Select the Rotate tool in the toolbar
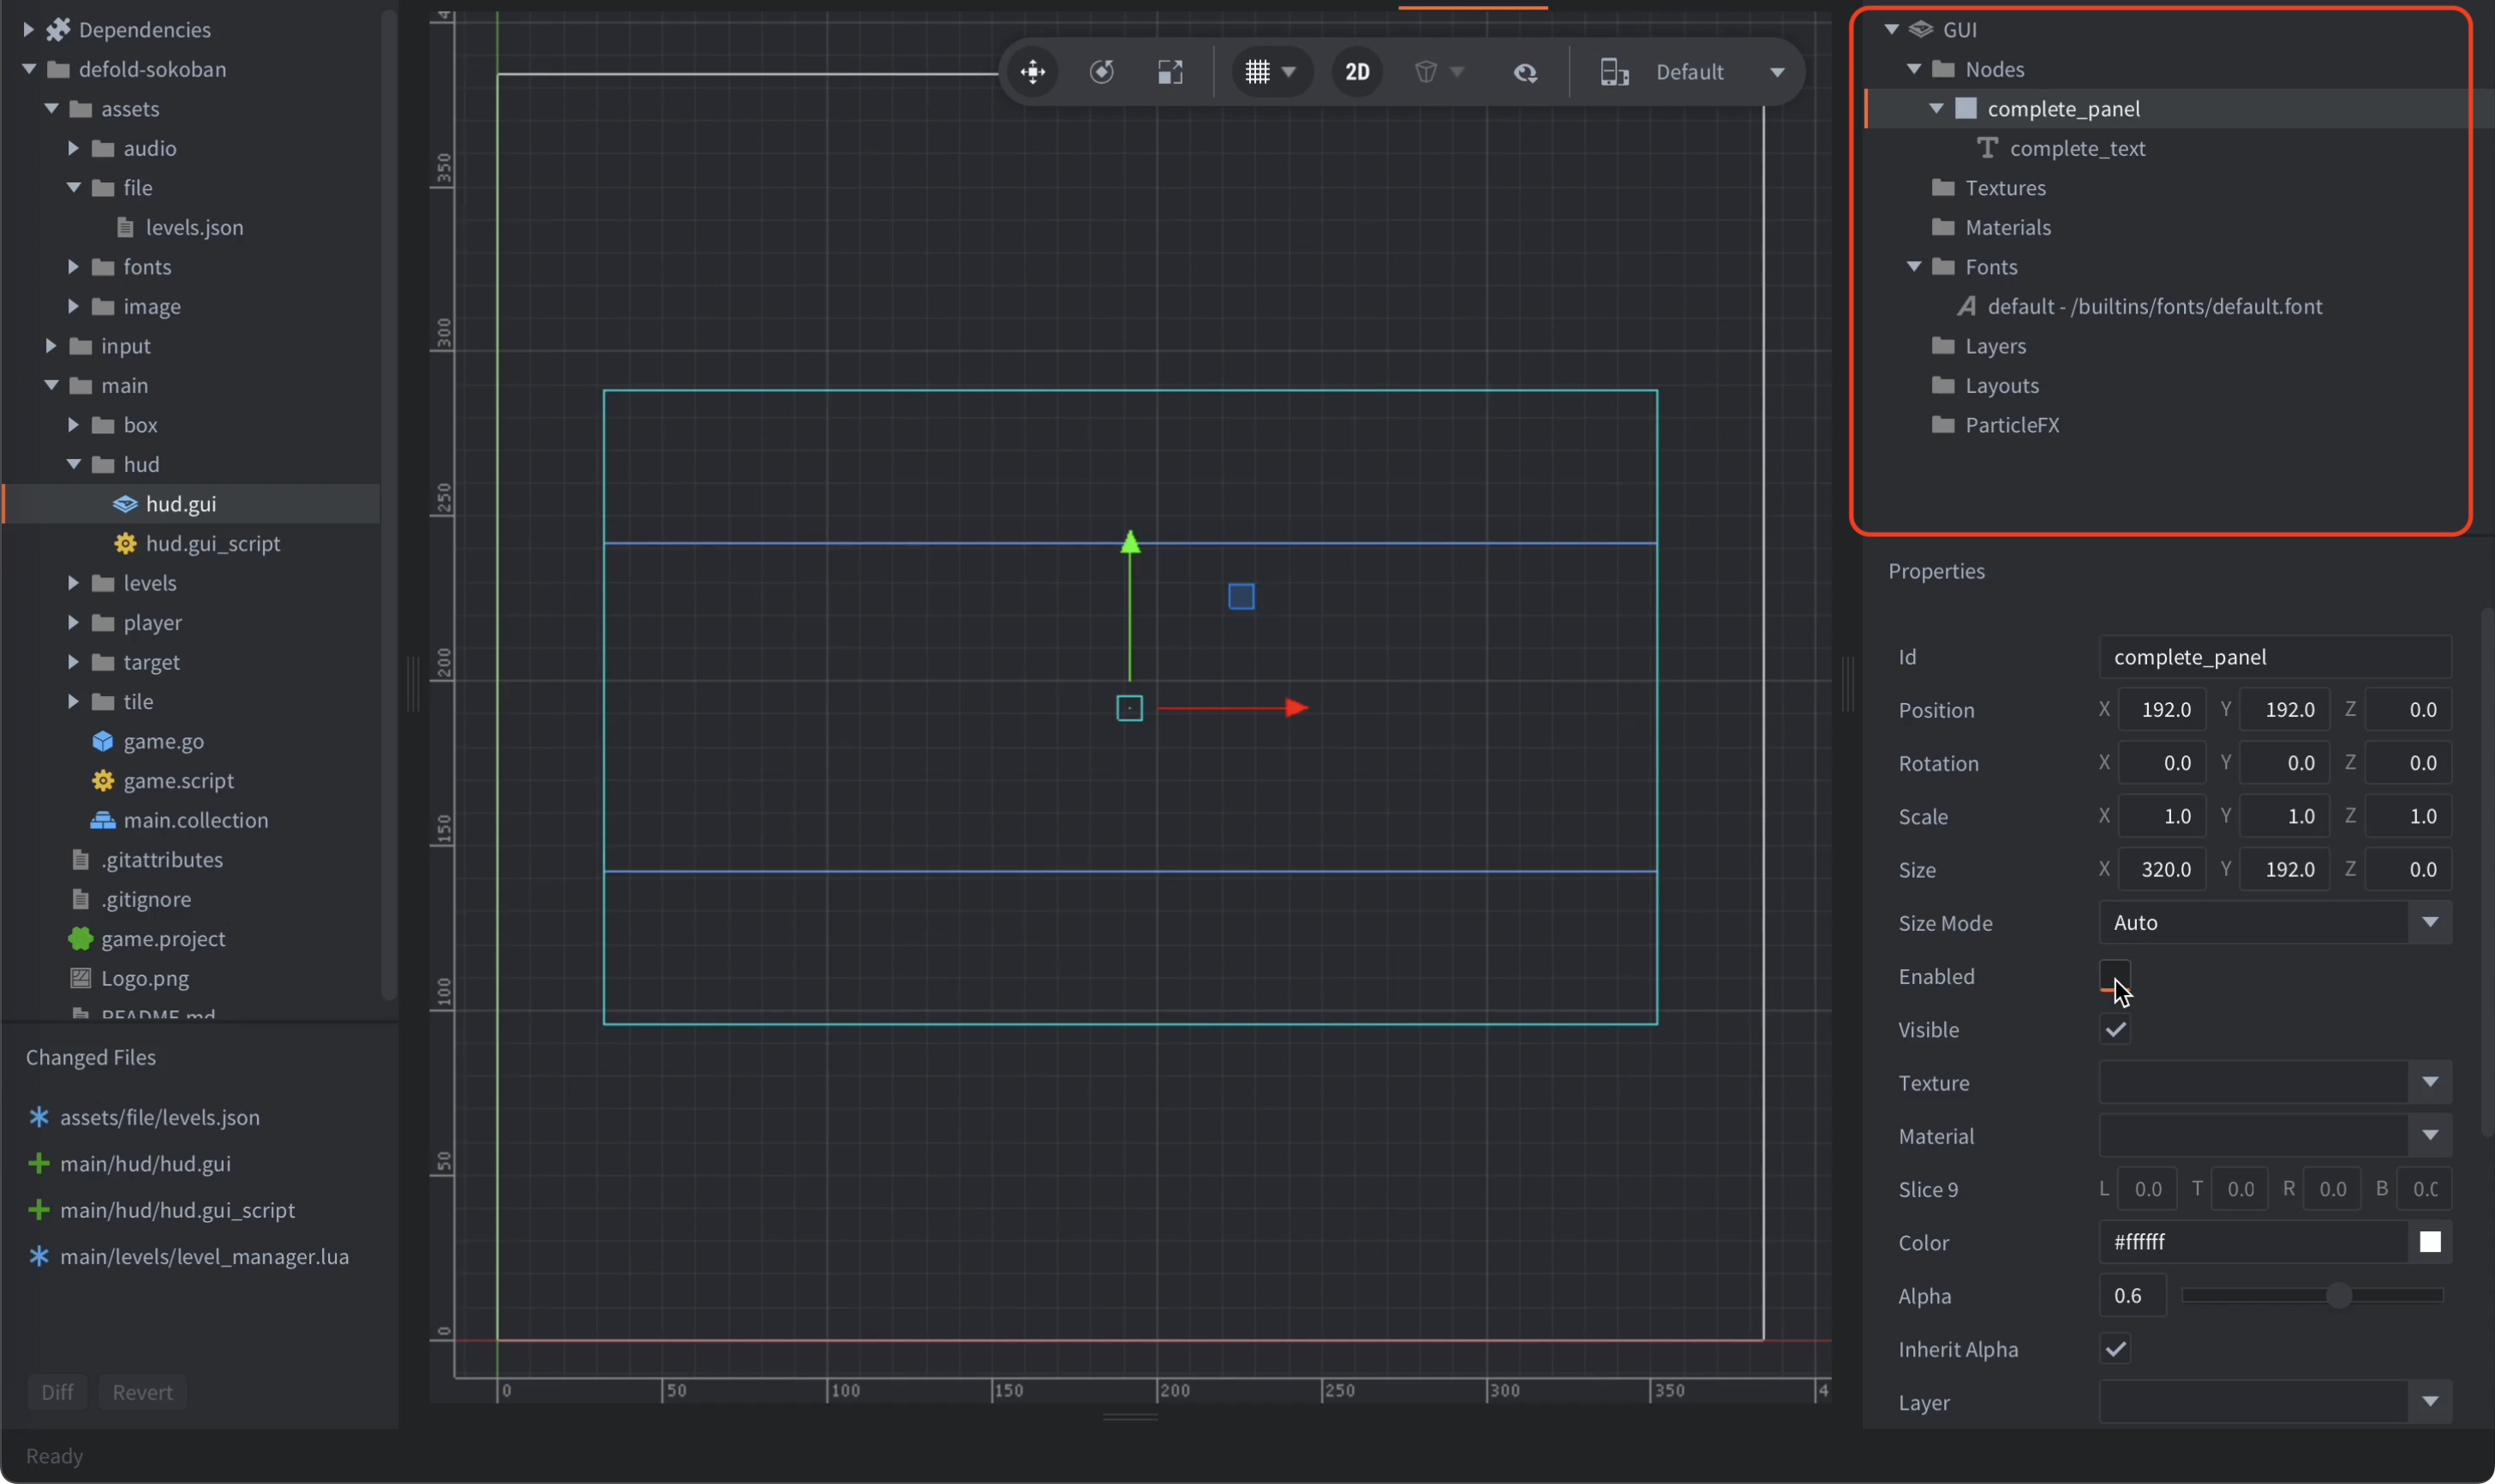 click(1102, 72)
